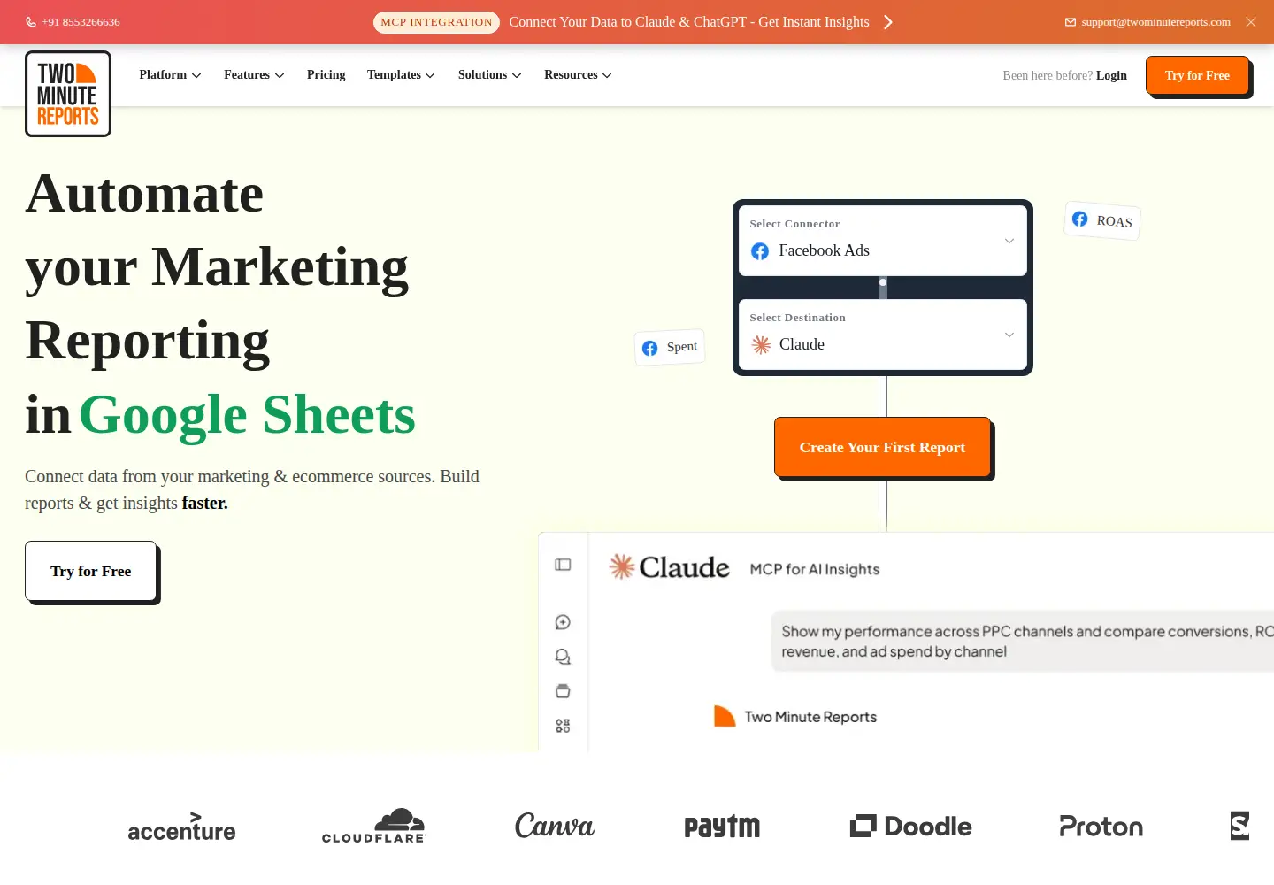The image size is (1274, 885).
Task: Click the Accenture logo
Action: pyautogui.click(x=181, y=827)
